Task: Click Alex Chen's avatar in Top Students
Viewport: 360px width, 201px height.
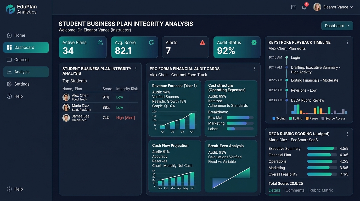Action: click(66, 97)
